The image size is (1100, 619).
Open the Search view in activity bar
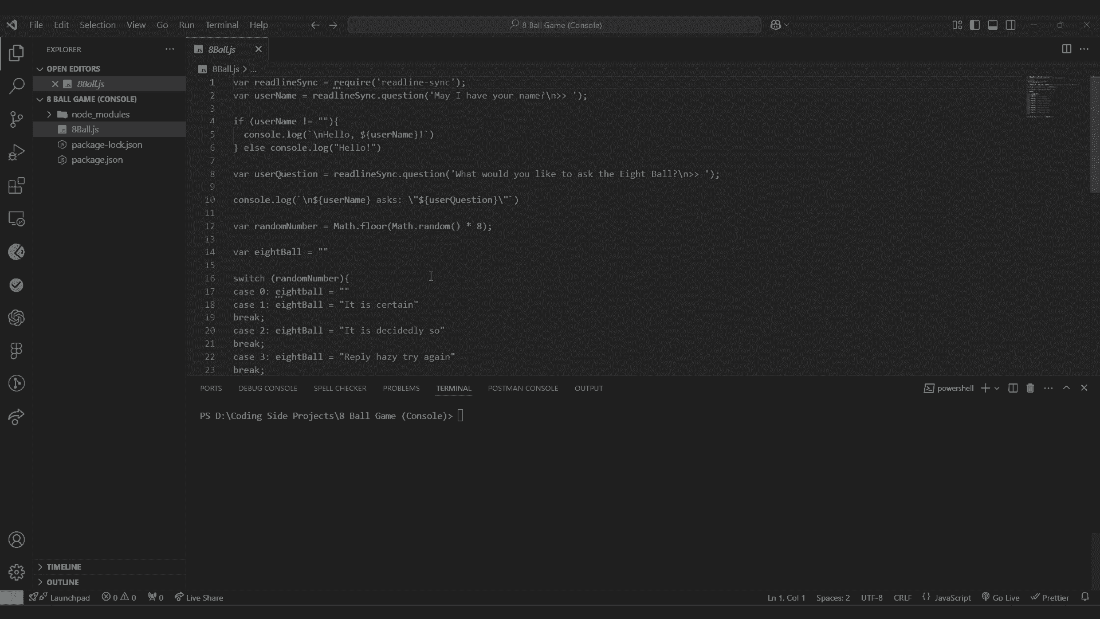click(x=17, y=86)
